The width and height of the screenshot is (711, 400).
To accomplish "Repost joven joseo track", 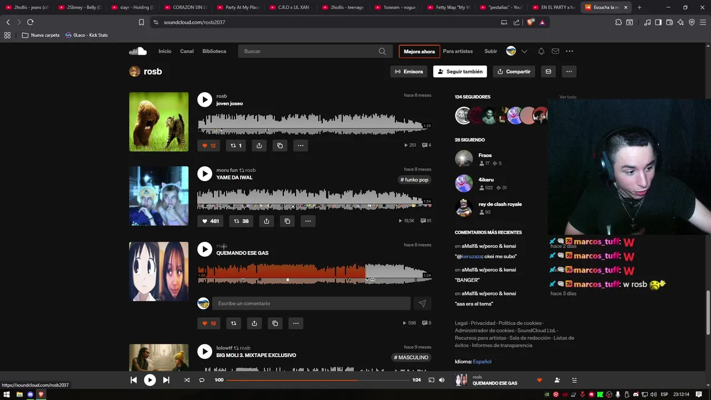I will pyautogui.click(x=236, y=146).
